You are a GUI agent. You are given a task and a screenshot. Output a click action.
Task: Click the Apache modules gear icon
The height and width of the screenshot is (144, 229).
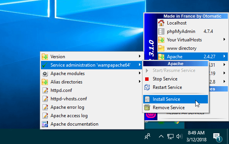coord(45,74)
